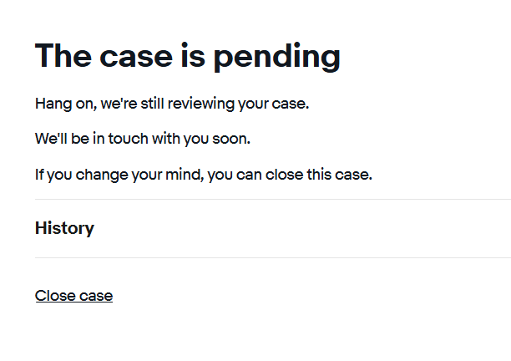Click 'The case is pending' heading

click(x=187, y=56)
